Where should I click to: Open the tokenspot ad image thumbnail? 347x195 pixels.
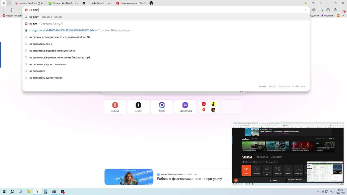click(129, 177)
